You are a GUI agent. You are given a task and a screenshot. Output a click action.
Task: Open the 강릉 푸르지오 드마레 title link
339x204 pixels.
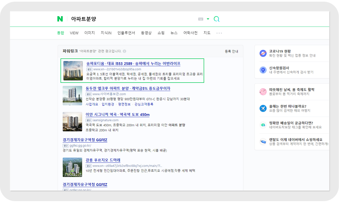103,160
